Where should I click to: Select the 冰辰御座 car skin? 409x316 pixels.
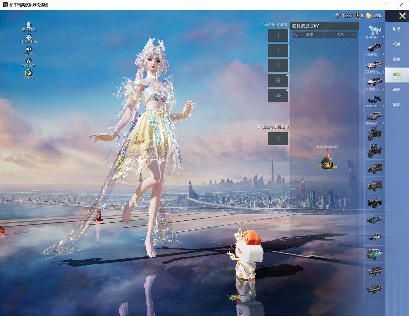pyautogui.click(x=375, y=48)
